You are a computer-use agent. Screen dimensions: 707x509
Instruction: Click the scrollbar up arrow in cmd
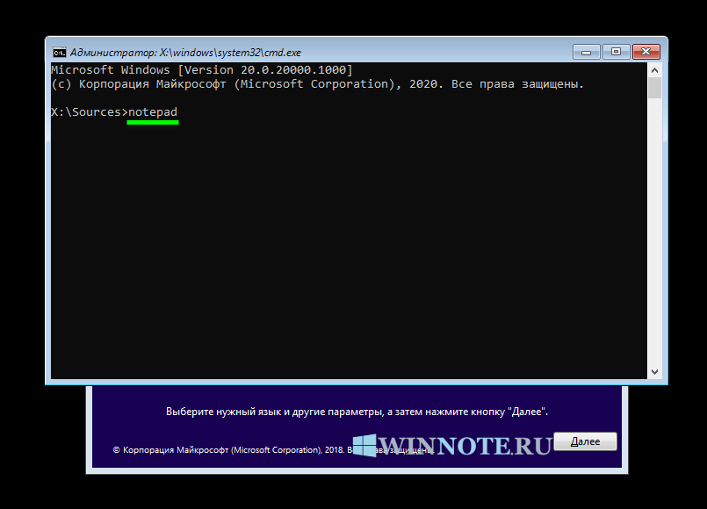[654, 70]
